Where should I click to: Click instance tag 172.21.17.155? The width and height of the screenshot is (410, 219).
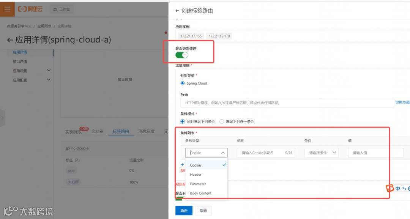click(191, 36)
